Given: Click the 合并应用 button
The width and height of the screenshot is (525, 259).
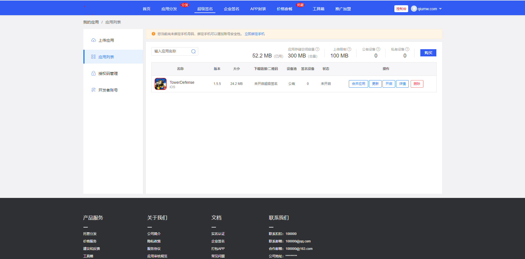Looking at the screenshot, I should tap(358, 84).
